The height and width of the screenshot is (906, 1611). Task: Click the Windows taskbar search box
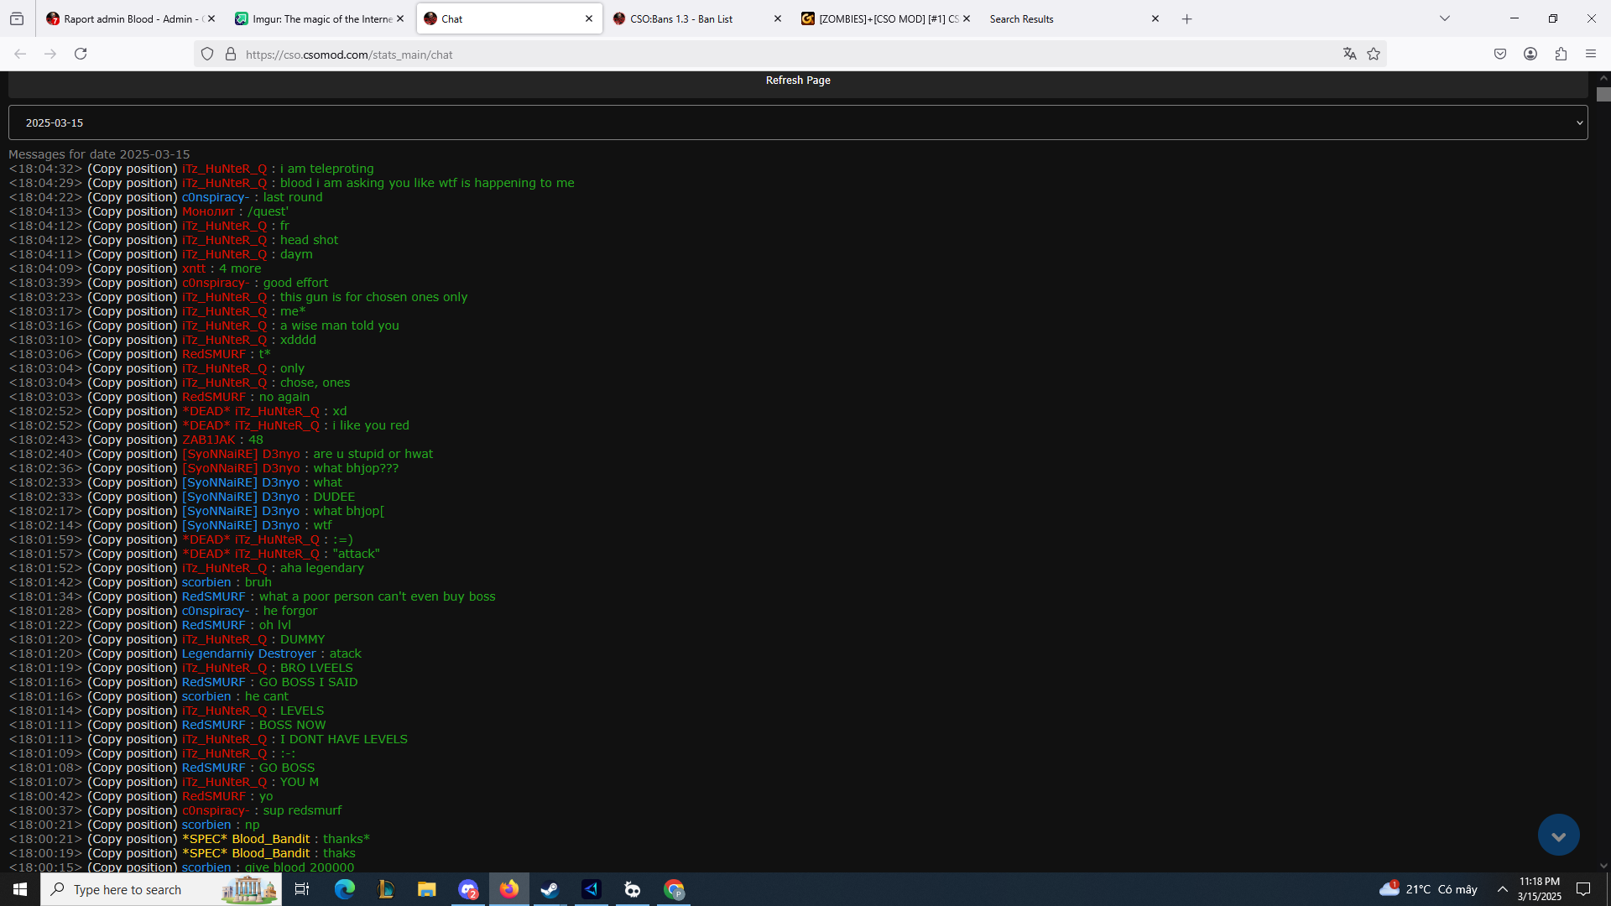[143, 889]
